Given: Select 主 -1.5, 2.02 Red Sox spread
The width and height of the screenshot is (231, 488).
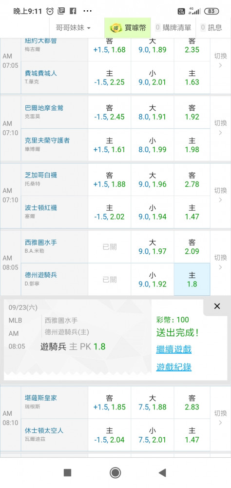Looking at the screenshot, I should (x=110, y=212).
